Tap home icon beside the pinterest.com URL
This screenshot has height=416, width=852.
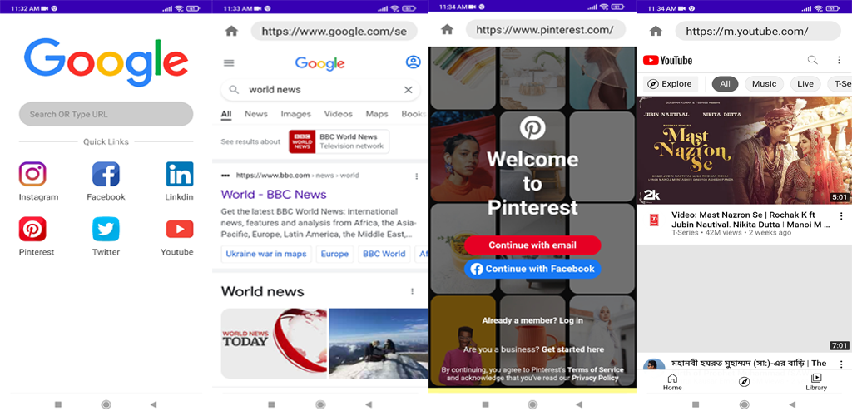pyautogui.click(x=447, y=29)
